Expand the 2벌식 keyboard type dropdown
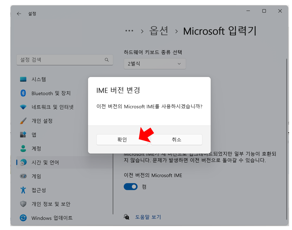Viewport: 292px width, 230px height. pos(155,64)
